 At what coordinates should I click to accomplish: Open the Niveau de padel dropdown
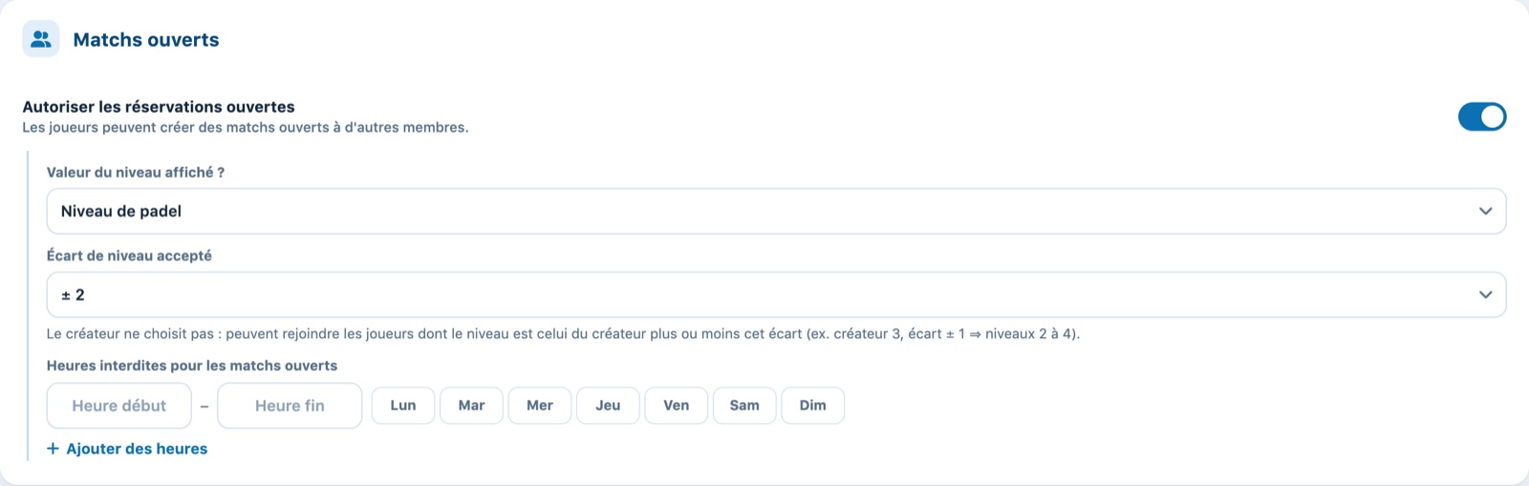(x=776, y=211)
